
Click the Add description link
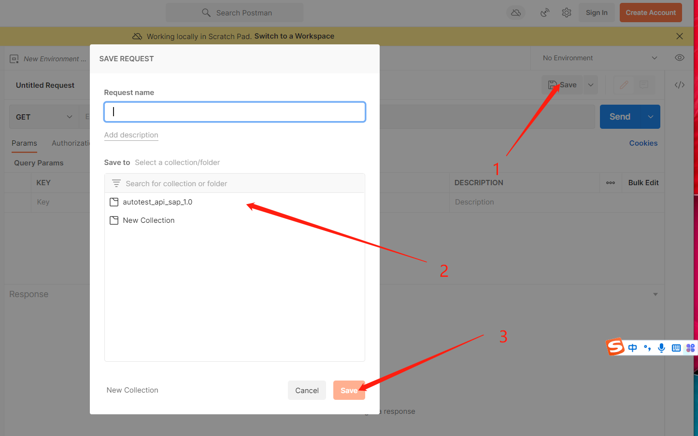coord(131,135)
